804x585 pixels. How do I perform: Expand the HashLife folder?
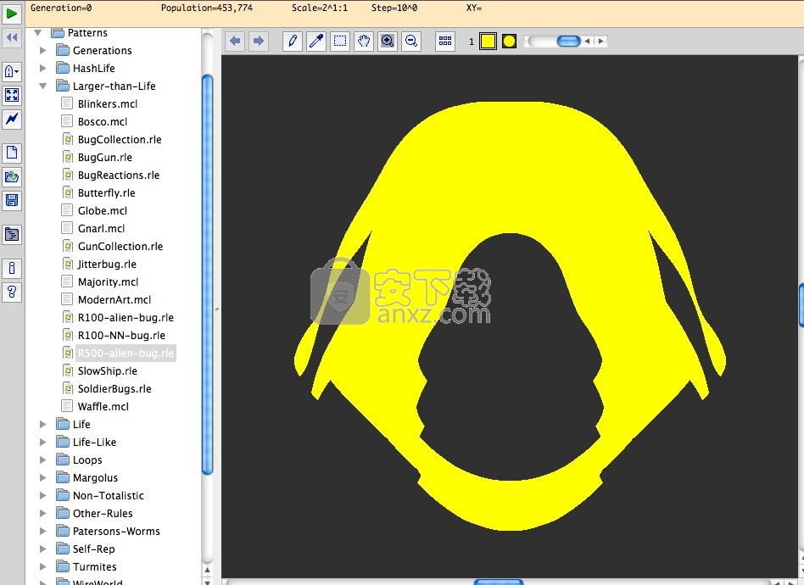tap(43, 68)
